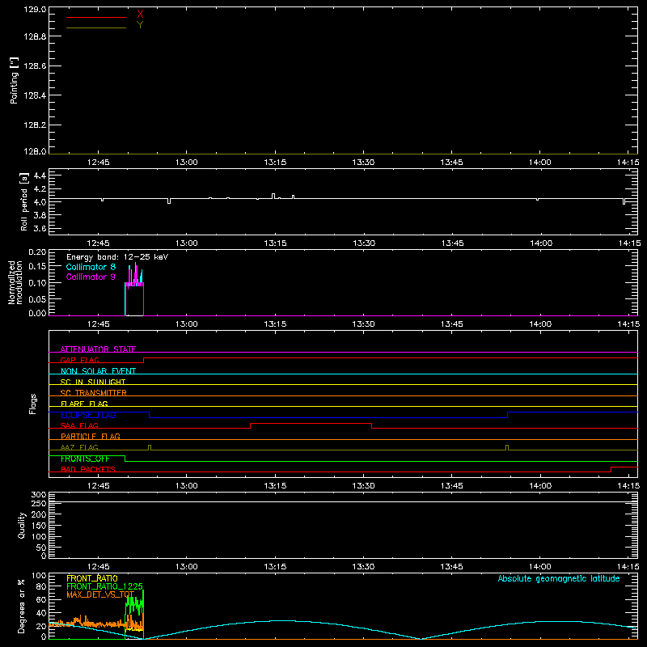Viewport: 647px width, 647px height.
Task: Click the 250 tick on Quality axis
Action: coord(38,504)
